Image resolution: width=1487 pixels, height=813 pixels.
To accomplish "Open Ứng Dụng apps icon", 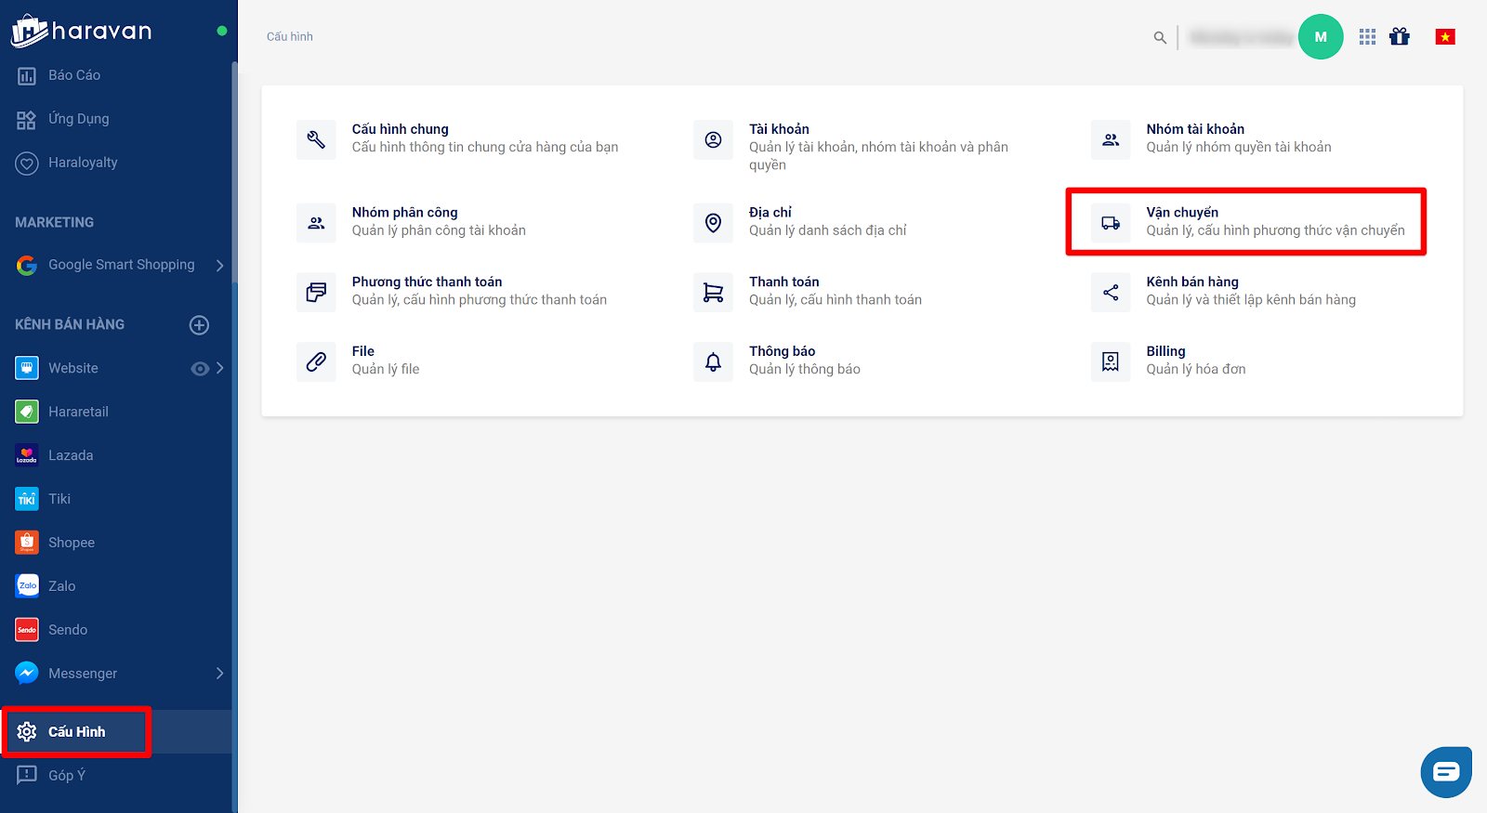I will pyautogui.click(x=27, y=120).
